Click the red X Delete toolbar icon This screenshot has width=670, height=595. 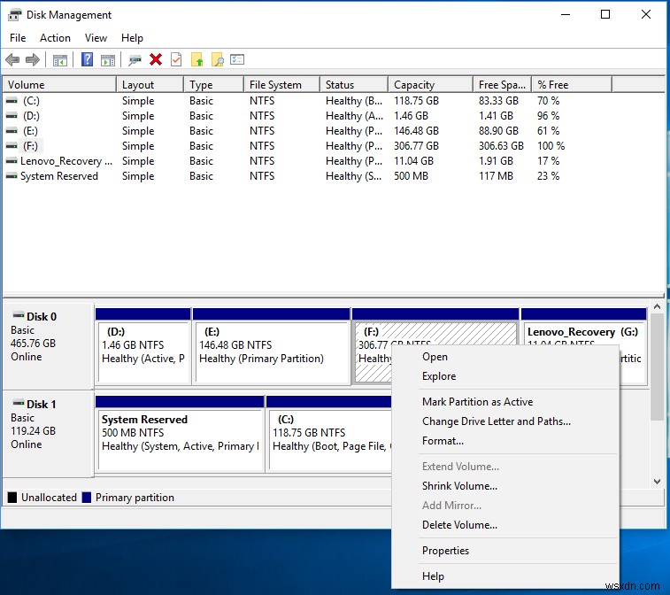156,59
